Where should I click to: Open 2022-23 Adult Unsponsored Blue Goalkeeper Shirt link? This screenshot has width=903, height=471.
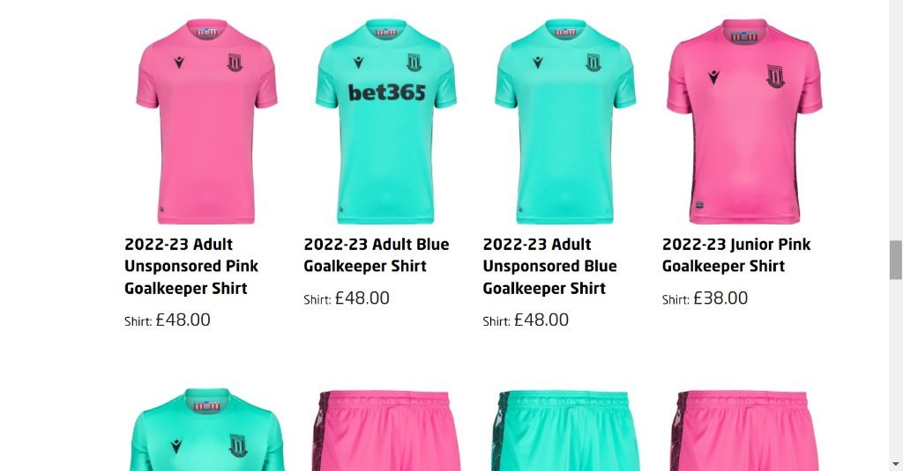(549, 266)
